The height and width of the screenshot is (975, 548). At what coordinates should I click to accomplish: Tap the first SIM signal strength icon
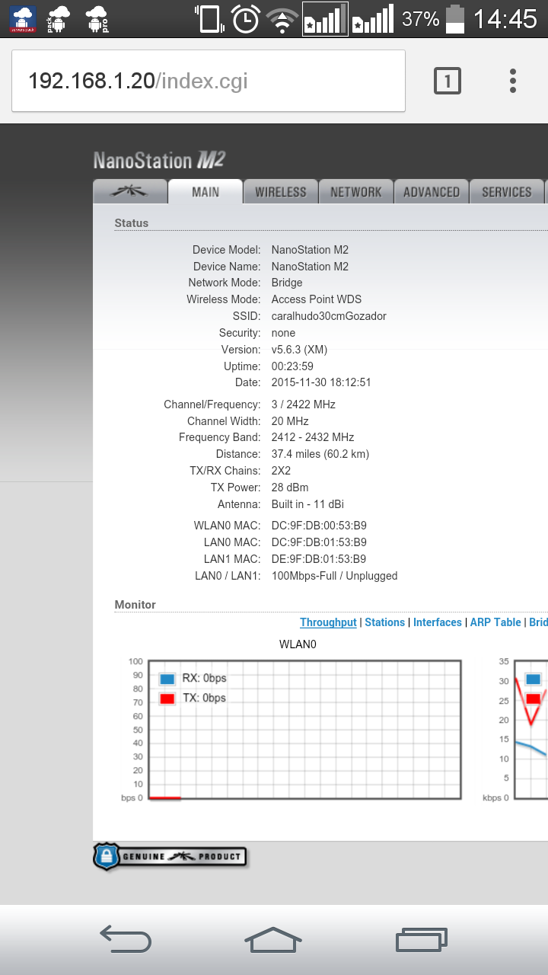[325, 19]
